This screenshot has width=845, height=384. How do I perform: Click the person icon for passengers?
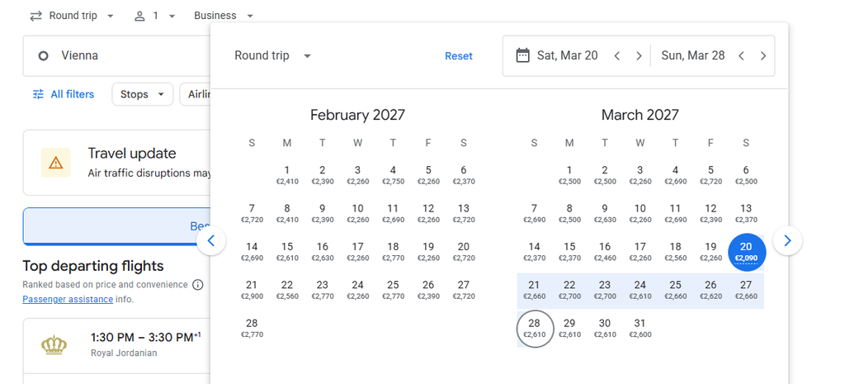(140, 16)
